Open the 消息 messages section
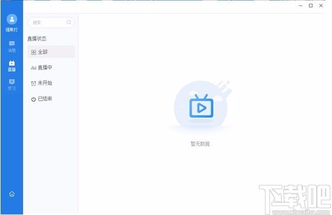 click(12, 47)
